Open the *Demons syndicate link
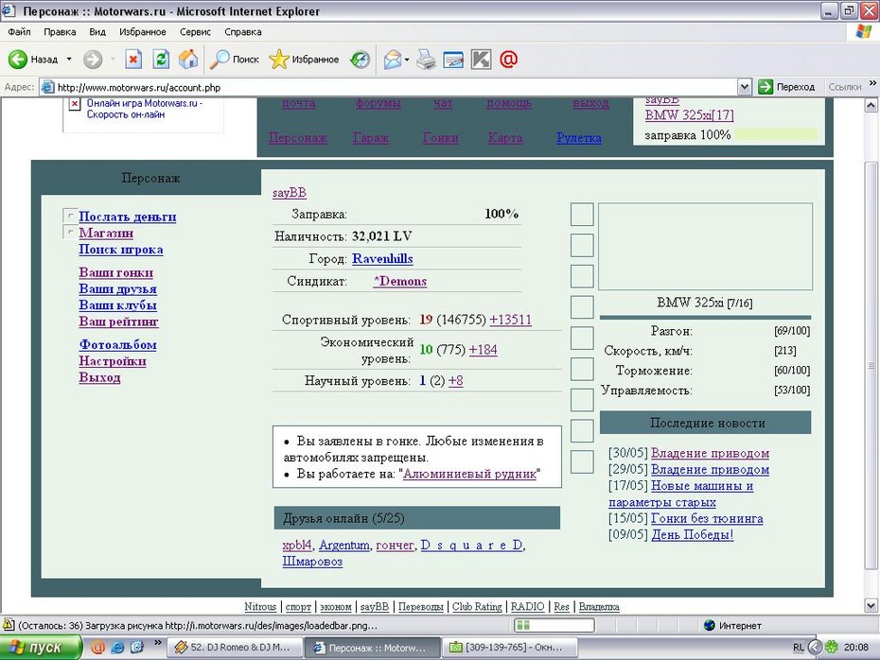Image resolution: width=880 pixels, height=660 pixels. click(x=400, y=281)
